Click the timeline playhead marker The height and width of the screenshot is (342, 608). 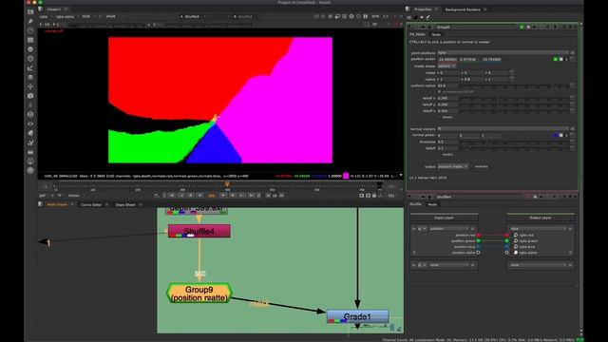(x=227, y=185)
